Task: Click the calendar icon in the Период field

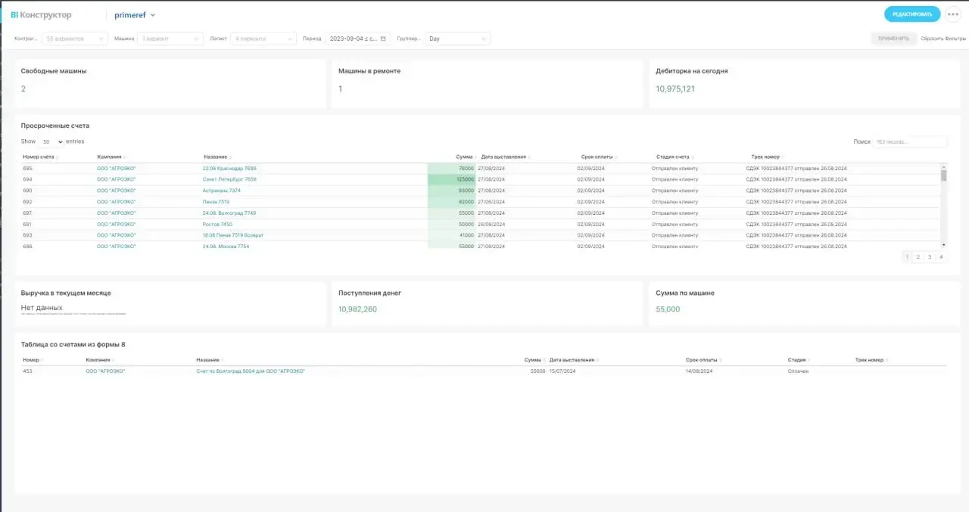Action: point(383,39)
